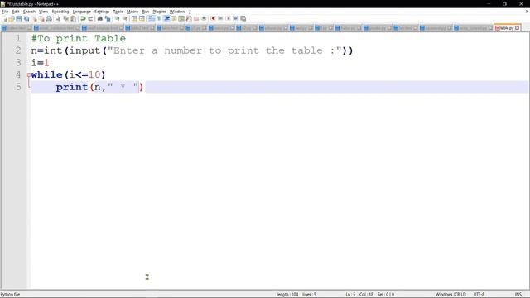Open the Macro menu

click(132, 12)
